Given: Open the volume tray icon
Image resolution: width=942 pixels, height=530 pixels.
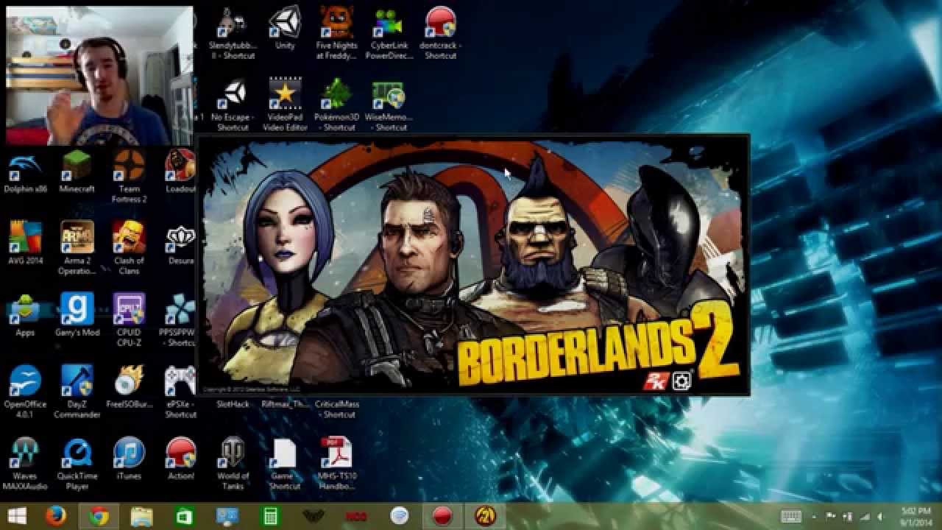Looking at the screenshot, I should pos(880,516).
